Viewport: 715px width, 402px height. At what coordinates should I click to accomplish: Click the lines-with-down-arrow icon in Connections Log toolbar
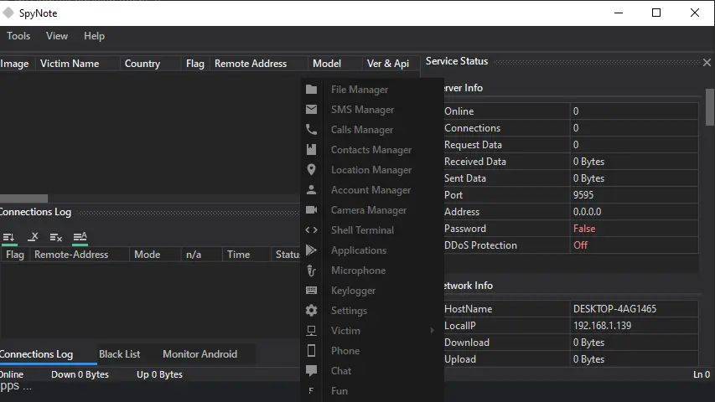point(8,238)
